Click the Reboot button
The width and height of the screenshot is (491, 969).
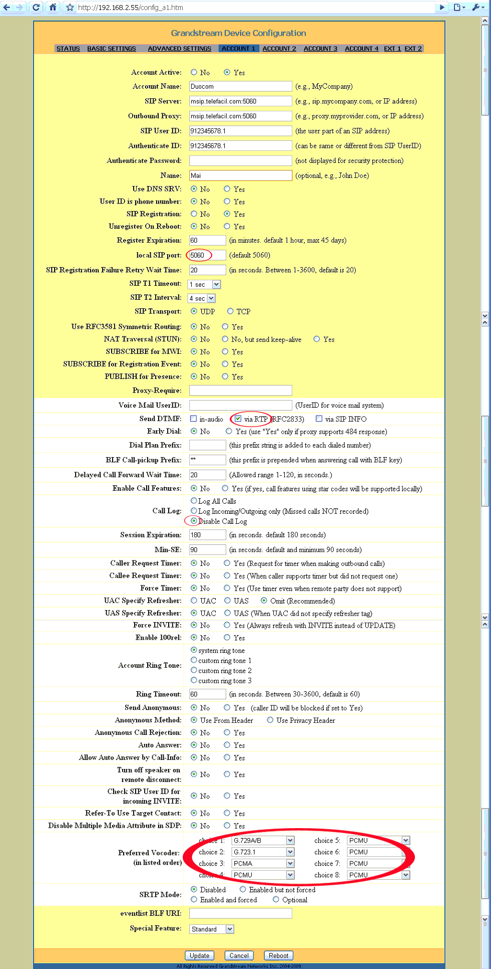click(278, 955)
